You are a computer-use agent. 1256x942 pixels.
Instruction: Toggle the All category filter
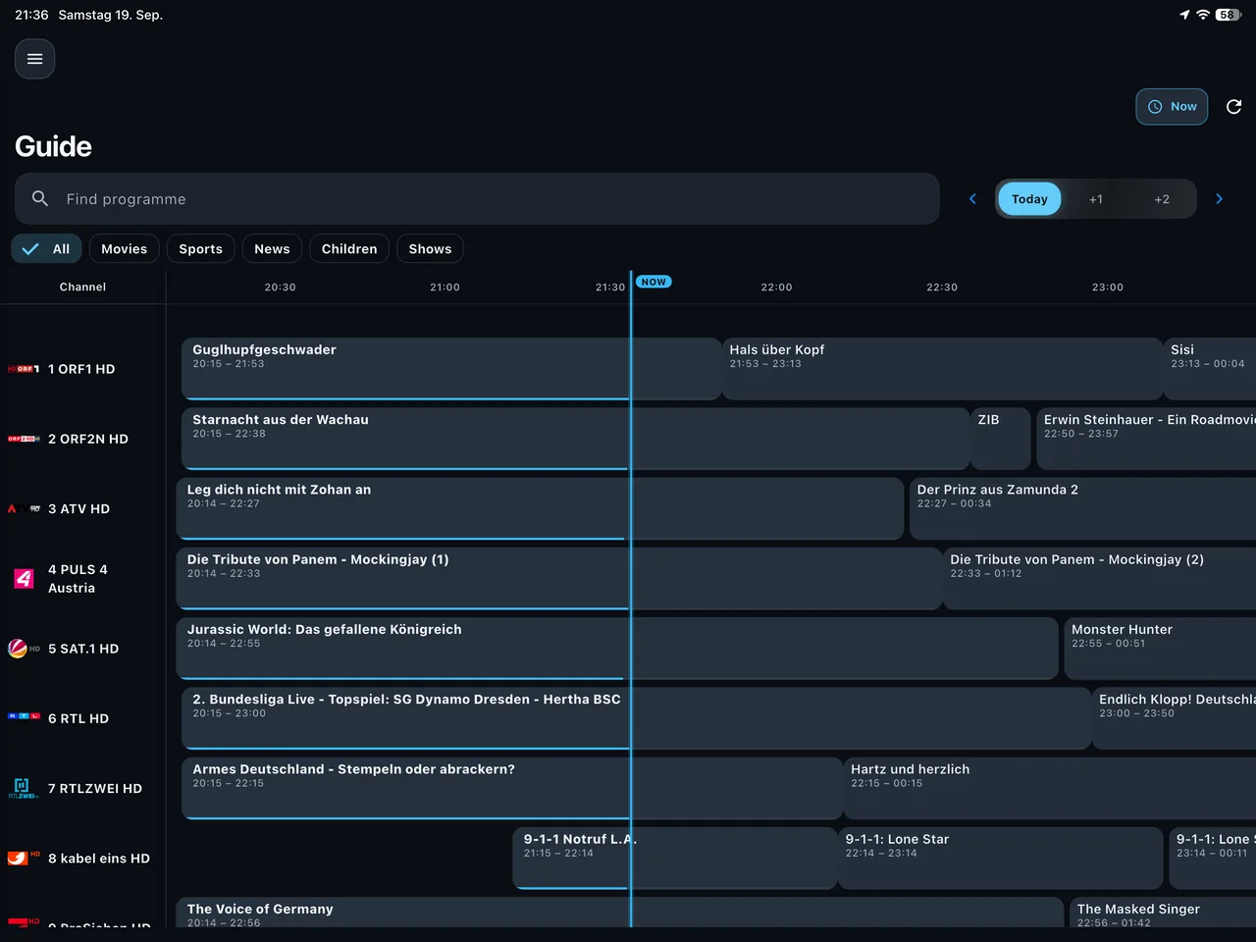pos(46,249)
